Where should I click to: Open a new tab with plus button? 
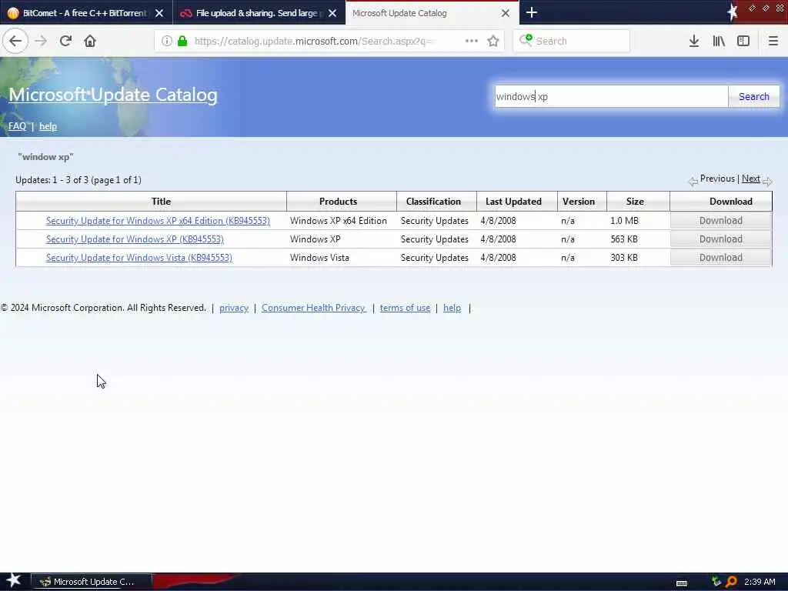[x=531, y=12]
